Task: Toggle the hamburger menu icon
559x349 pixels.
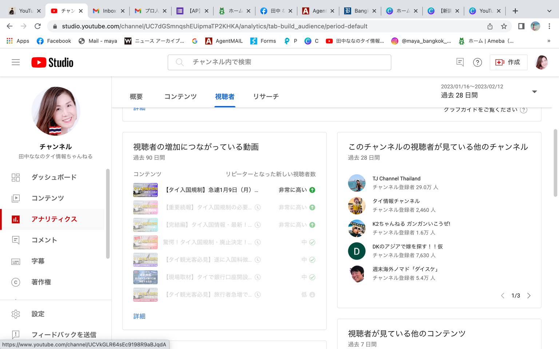Action: pos(16,63)
